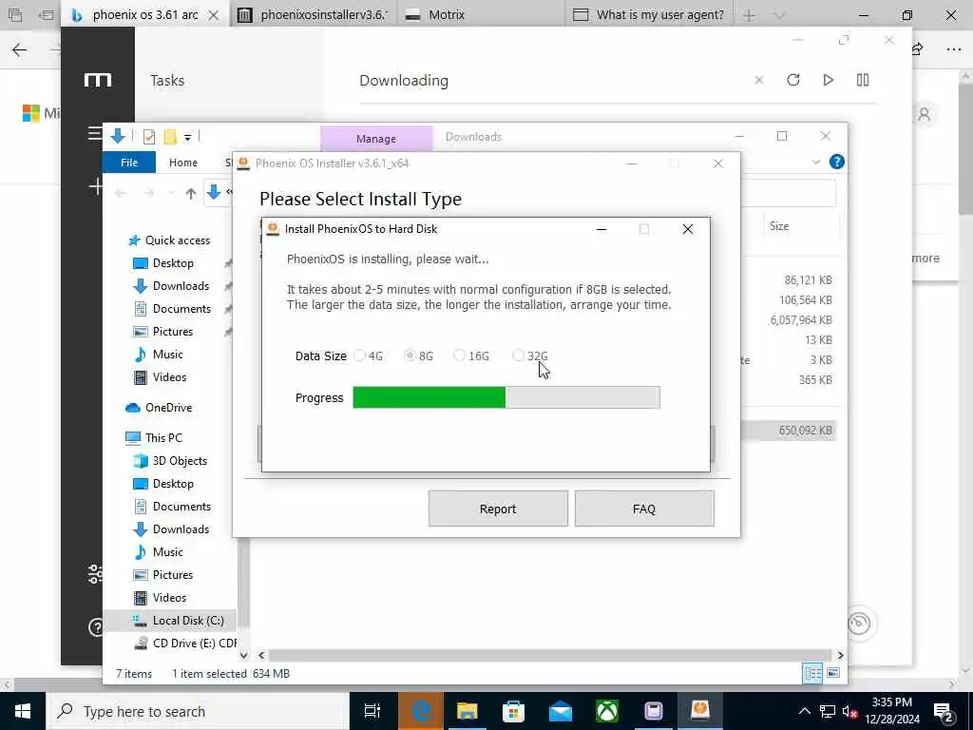Expand the File Explorer ribbon chevron
The height and width of the screenshot is (730, 973).
816,163
